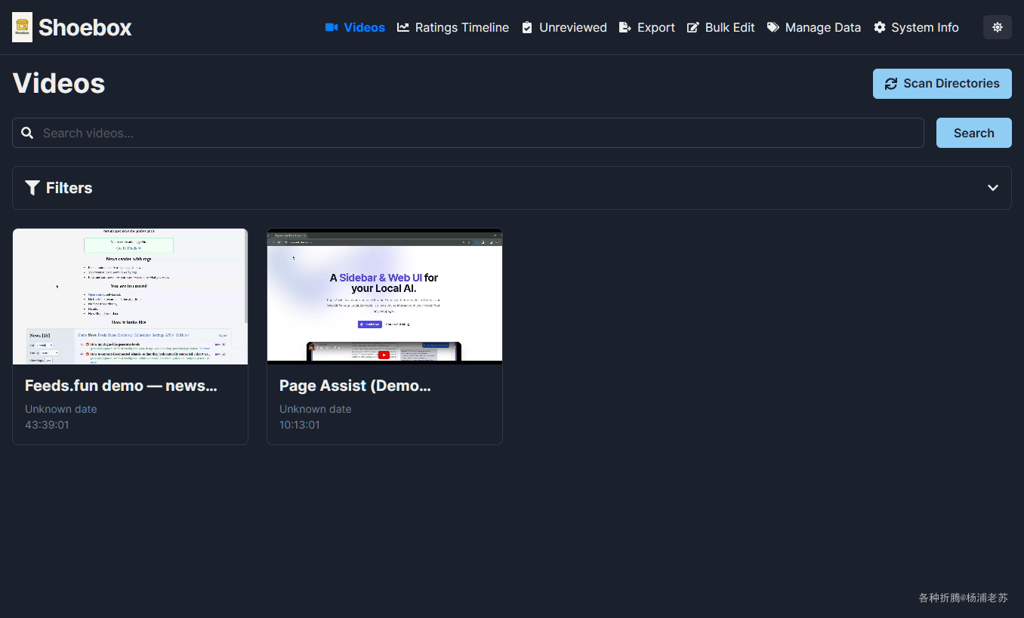Toggle light/dark theme button

(x=998, y=27)
